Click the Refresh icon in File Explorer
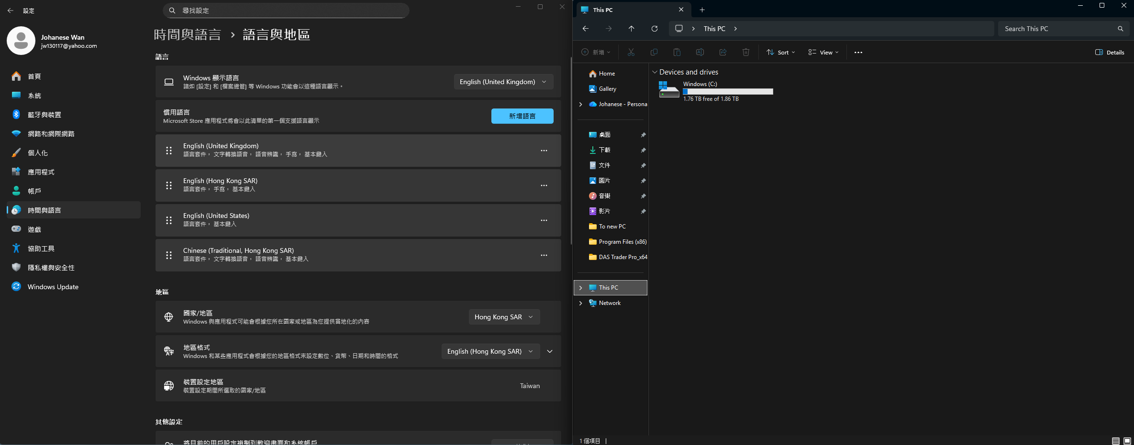Viewport: 1134px width, 445px height. pyautogui.click(x=655, y=29)
